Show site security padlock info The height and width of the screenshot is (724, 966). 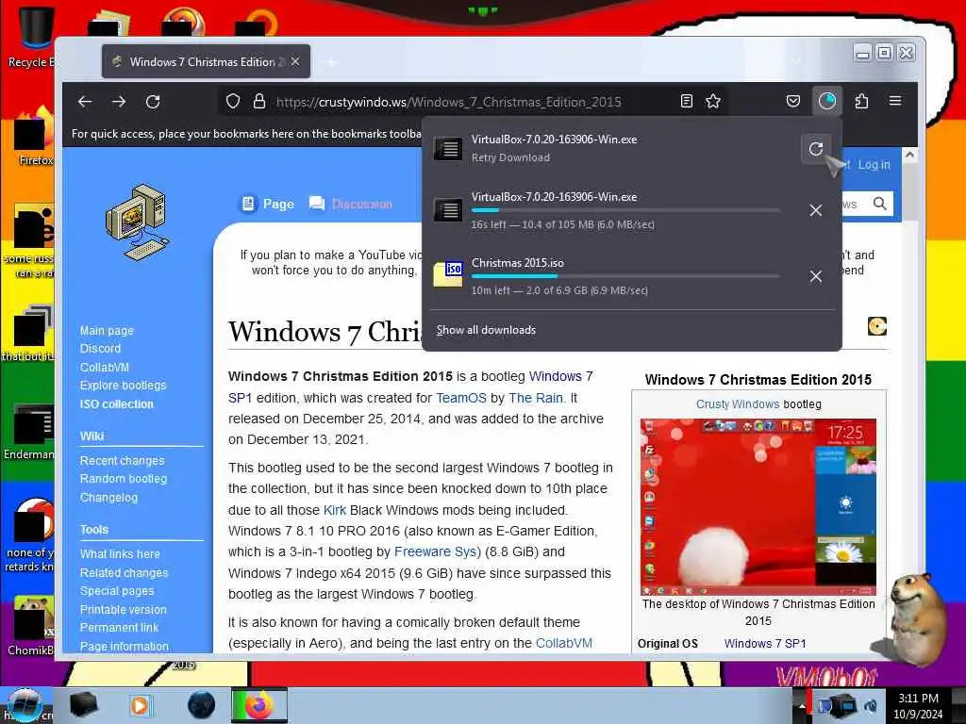pyautogui.click(x=259, y=102)
